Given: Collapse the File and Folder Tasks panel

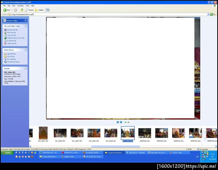Looking at the screenshot, I should click(25, 26).
